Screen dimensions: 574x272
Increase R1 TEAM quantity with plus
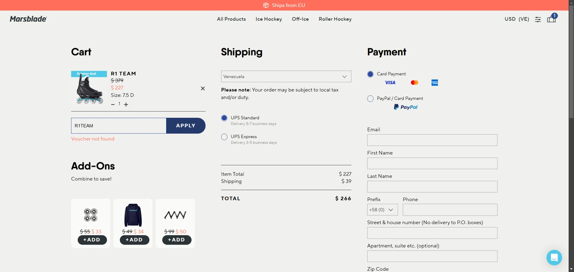[x=126, y=104]
